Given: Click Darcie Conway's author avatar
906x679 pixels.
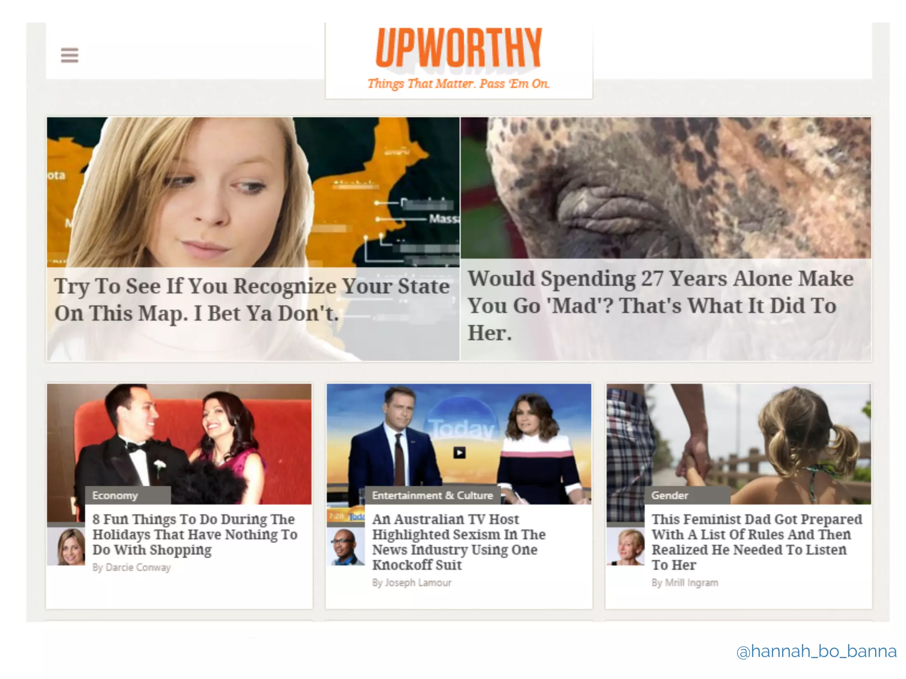Looking at the screenshot, I should 66,546.
